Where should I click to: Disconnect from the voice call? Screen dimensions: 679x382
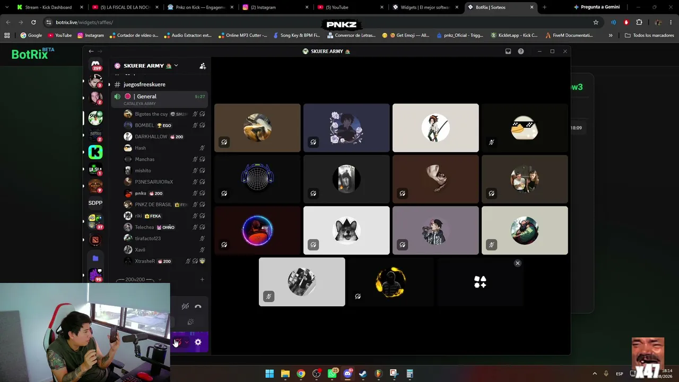pos(198,306)
